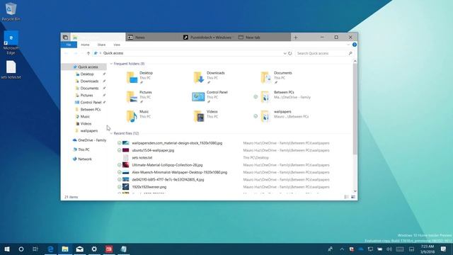Image resolution: width=453 pixels, height=255 pixels.
Task: Open Cortana search circle in taskbar
Action: click(x=21, y=249)
